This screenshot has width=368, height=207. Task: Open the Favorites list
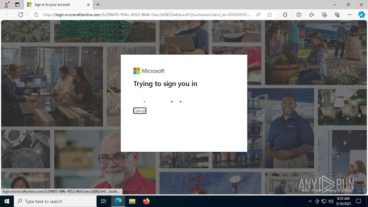click(312, 15)
